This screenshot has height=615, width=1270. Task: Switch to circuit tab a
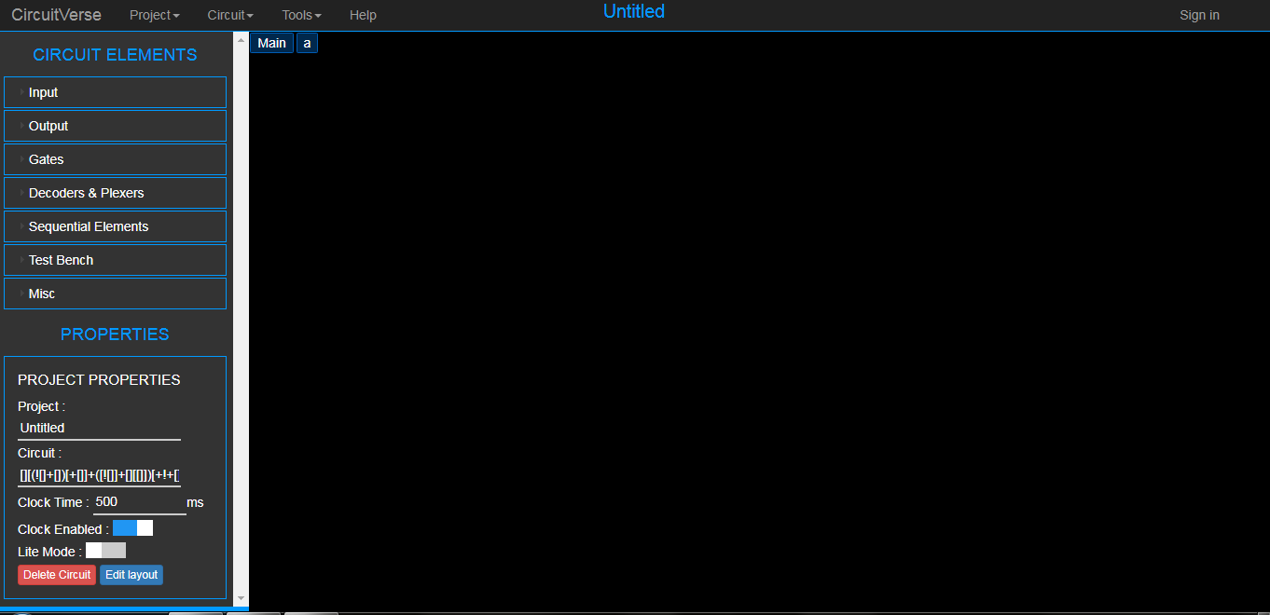pos(307,43)
